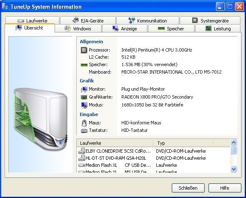Open the Laufwerke tab
The image size is (246, 198).
click(x=33, y=20)
